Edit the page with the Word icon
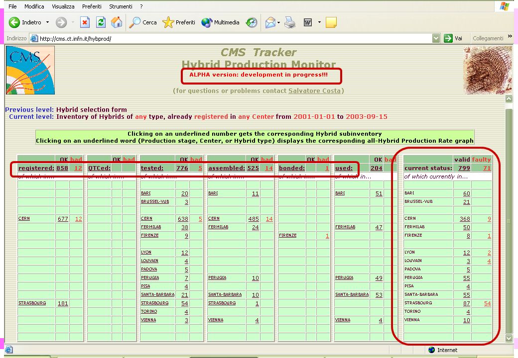 coord(308,22)
